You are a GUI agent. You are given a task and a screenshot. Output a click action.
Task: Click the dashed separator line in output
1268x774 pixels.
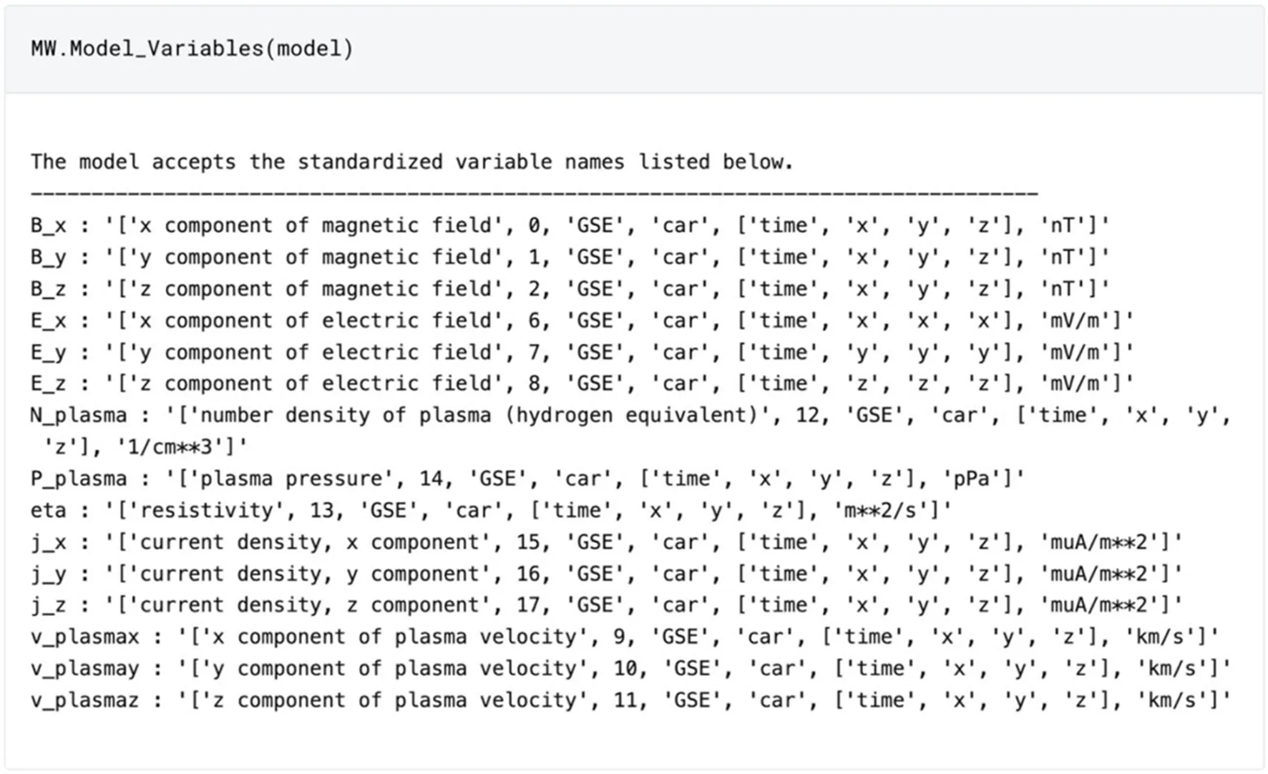point(534,193)
